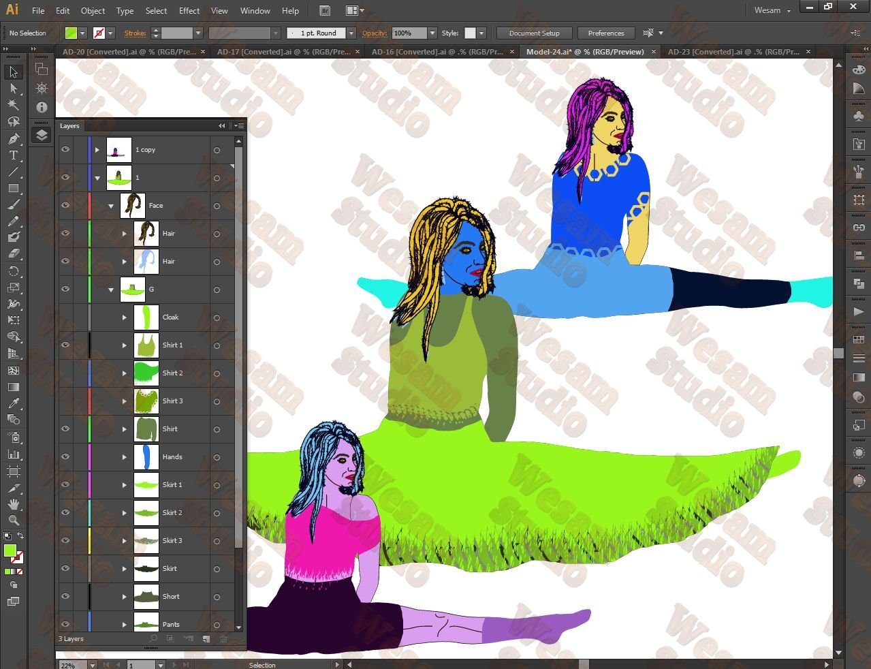Open the '1 pt. Round' brush dropdown

351,33
